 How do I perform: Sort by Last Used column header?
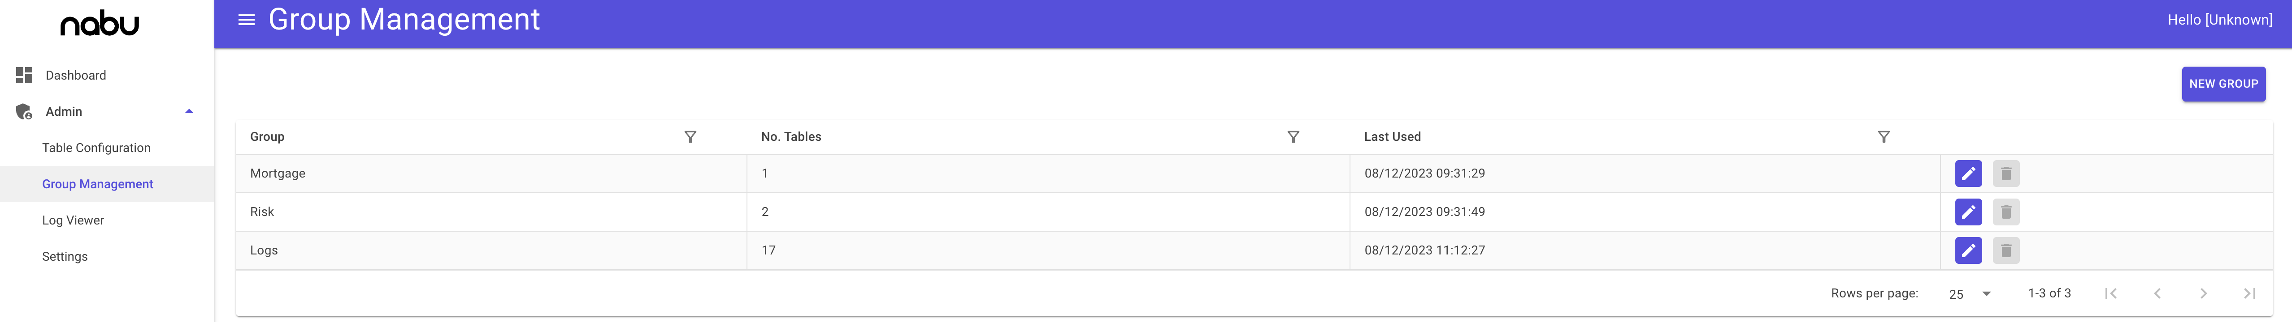click(1393, 136)
